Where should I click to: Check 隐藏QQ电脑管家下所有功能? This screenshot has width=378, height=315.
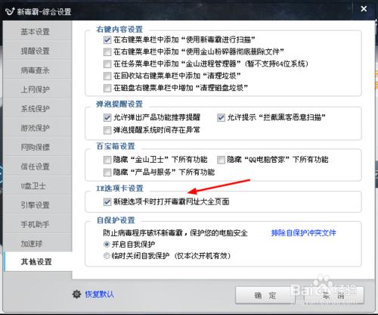221,160
